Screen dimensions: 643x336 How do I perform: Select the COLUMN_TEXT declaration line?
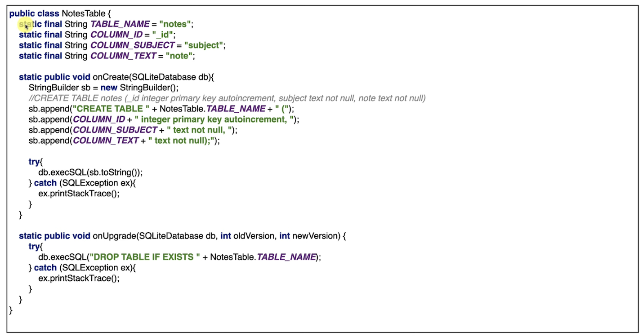pos(108,56)
